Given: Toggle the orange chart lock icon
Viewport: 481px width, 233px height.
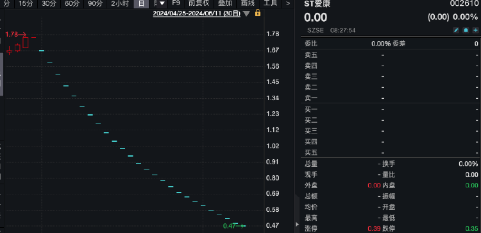Looking at the screenshot, I should [x=258, y=13].
